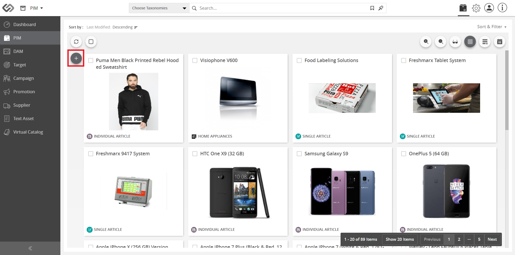Click the Single Article icon on Freshmarx 9417 card

click(x=90, y=229)
